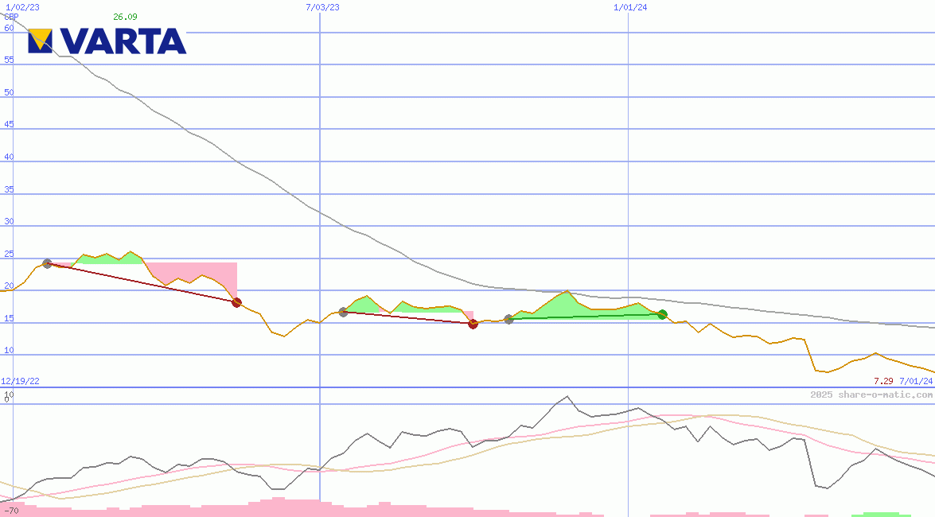This screenshot has width=935, height=517.
Task: Open the share-o-matic.com watermark link
Action: coord(871,395)
